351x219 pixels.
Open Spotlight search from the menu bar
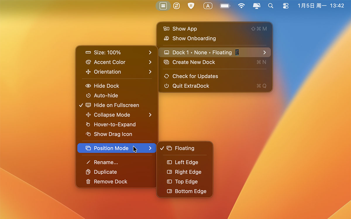[x=271, y=6]
